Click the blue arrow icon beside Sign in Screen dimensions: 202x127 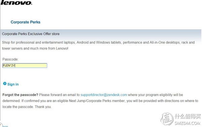5,84
